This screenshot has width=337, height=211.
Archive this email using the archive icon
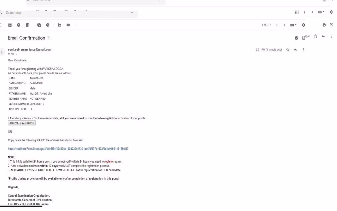(10, 25)
